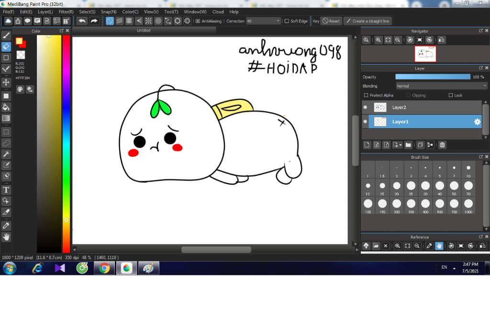This screenshot has width=490, height=316.
Task: Float the Reference panel
Action: [x=481, y=237]
